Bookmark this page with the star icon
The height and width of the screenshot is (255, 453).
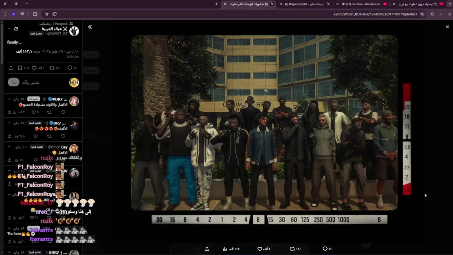click(47, 14)
